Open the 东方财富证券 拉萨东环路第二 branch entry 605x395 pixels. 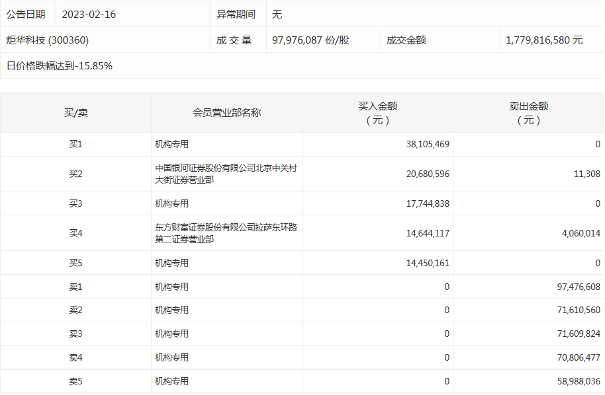tap(226, 233)
